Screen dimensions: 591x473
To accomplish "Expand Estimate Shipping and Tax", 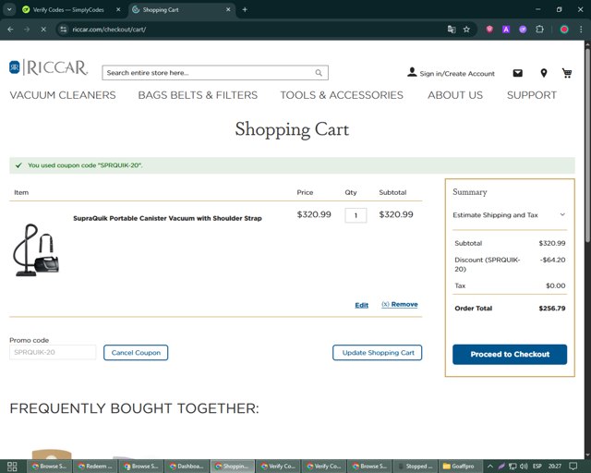I will 509,215.
